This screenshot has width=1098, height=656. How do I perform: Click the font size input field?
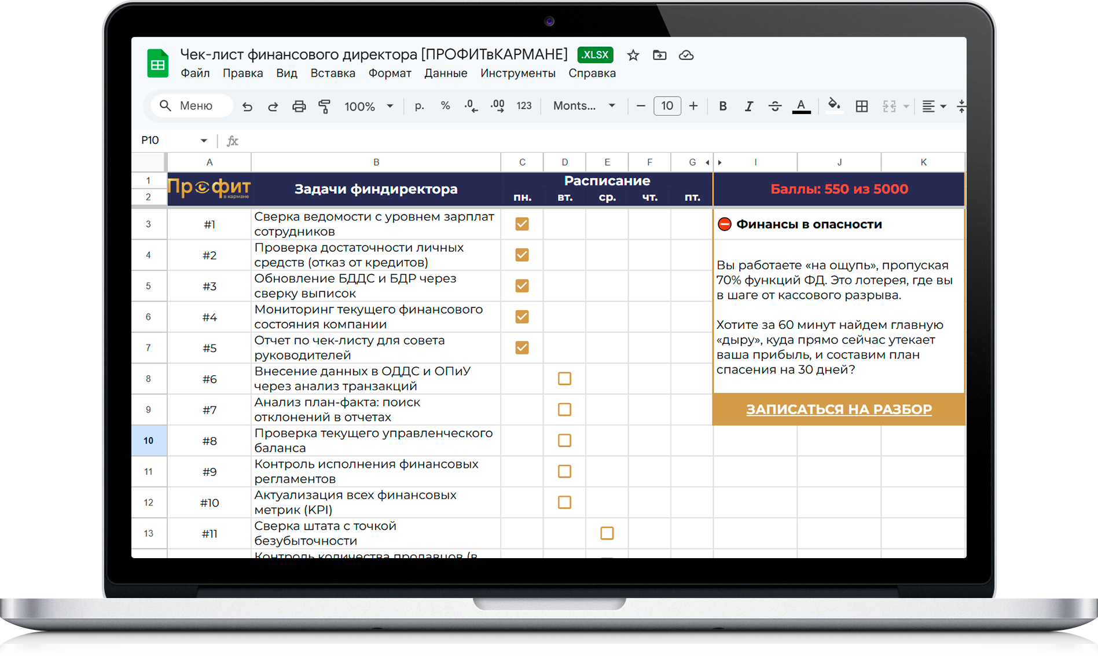pos(667,106)
